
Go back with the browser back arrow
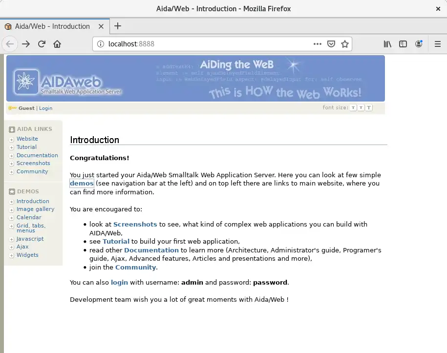10,44
